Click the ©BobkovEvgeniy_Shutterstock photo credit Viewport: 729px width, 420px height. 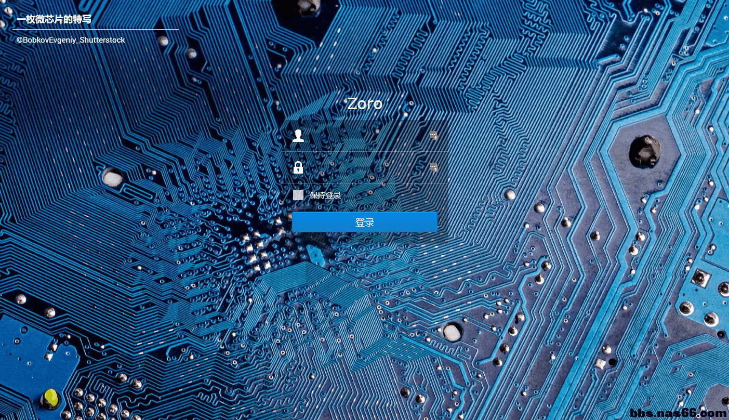71,40
